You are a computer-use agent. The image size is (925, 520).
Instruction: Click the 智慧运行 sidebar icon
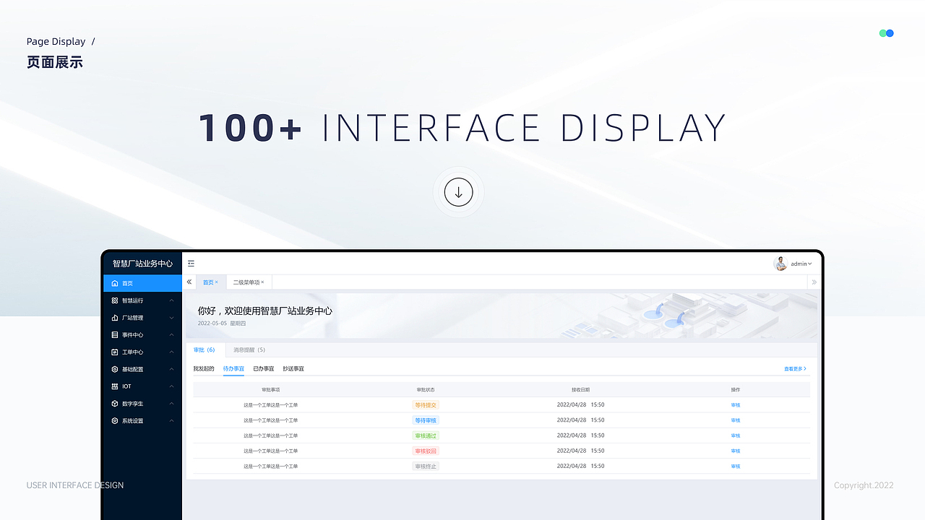[115, 300]
